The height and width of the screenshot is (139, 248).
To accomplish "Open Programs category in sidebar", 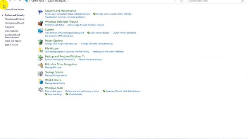I will (9, 27).
